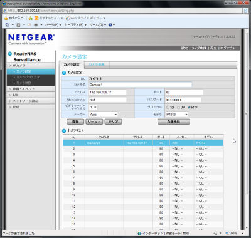Switch to the カメラ検索 tab
Image resolution: width=251 pixels, height=238 pixels.
click(x=97, y=65)
